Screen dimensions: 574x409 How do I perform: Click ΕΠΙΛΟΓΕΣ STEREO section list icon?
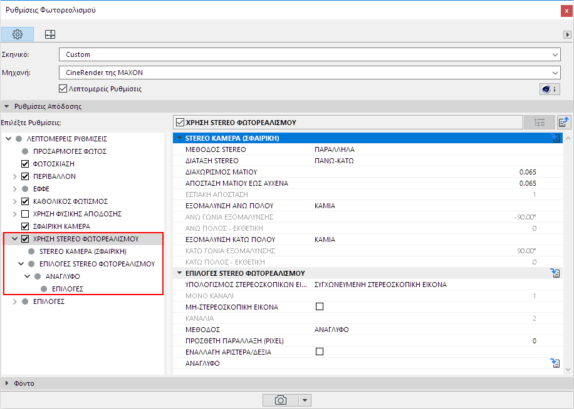[x=556, y=273]
